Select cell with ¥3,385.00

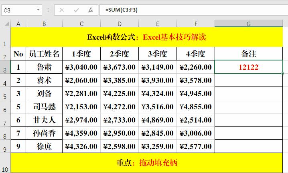point(120,80)
